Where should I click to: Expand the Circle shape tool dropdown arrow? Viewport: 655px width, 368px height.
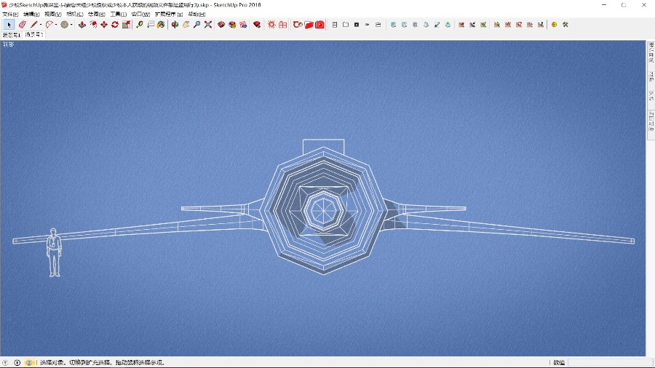point(71,25)
